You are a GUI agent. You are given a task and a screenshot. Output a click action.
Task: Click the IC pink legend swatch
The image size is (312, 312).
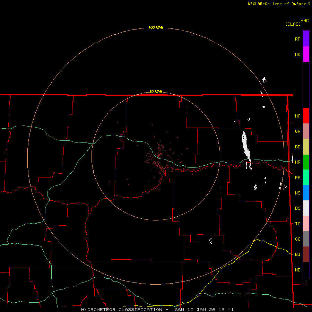pyautogui.click(x=306, y=224)
